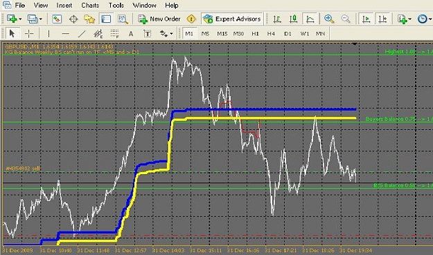Open the Insert menu
This screenshot has width=433, height=255.
coord(64,6)
